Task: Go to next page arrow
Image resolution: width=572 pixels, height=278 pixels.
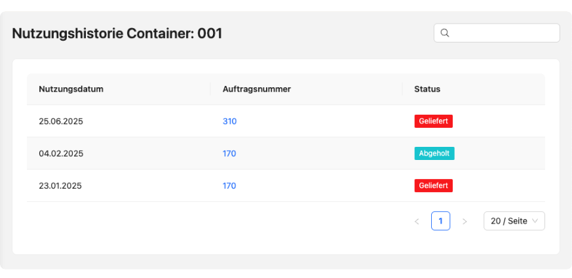Action: (465, 221)
